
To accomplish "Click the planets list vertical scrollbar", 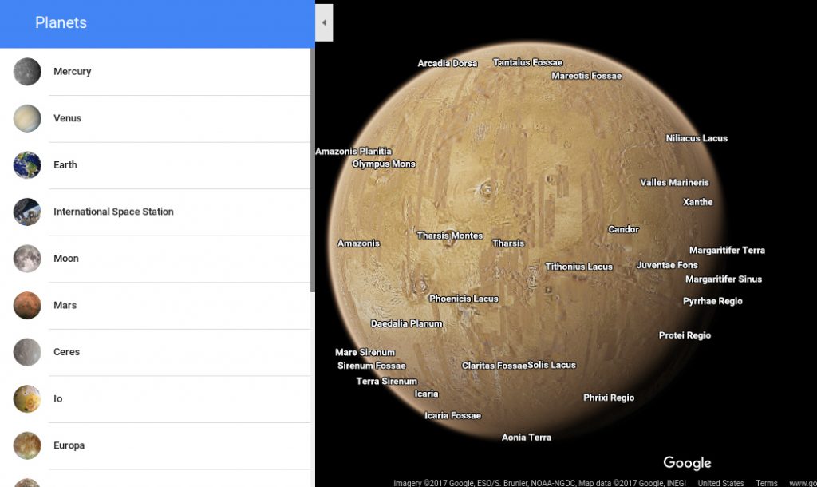I will tap(313, 170).
